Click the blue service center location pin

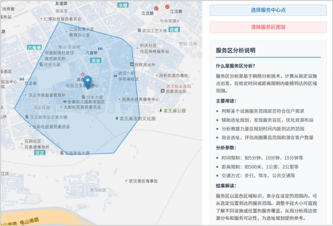87,82
